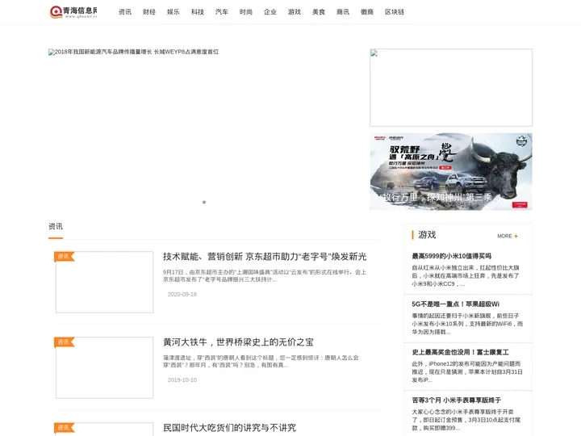Click summary text starting 9月17日，由京东超市主办
The width and height of the screenshot is (581, 436).
[x=264, y=276]
